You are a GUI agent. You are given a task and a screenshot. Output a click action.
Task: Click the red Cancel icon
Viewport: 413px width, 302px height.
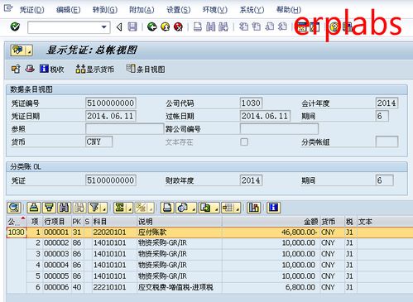179,26
